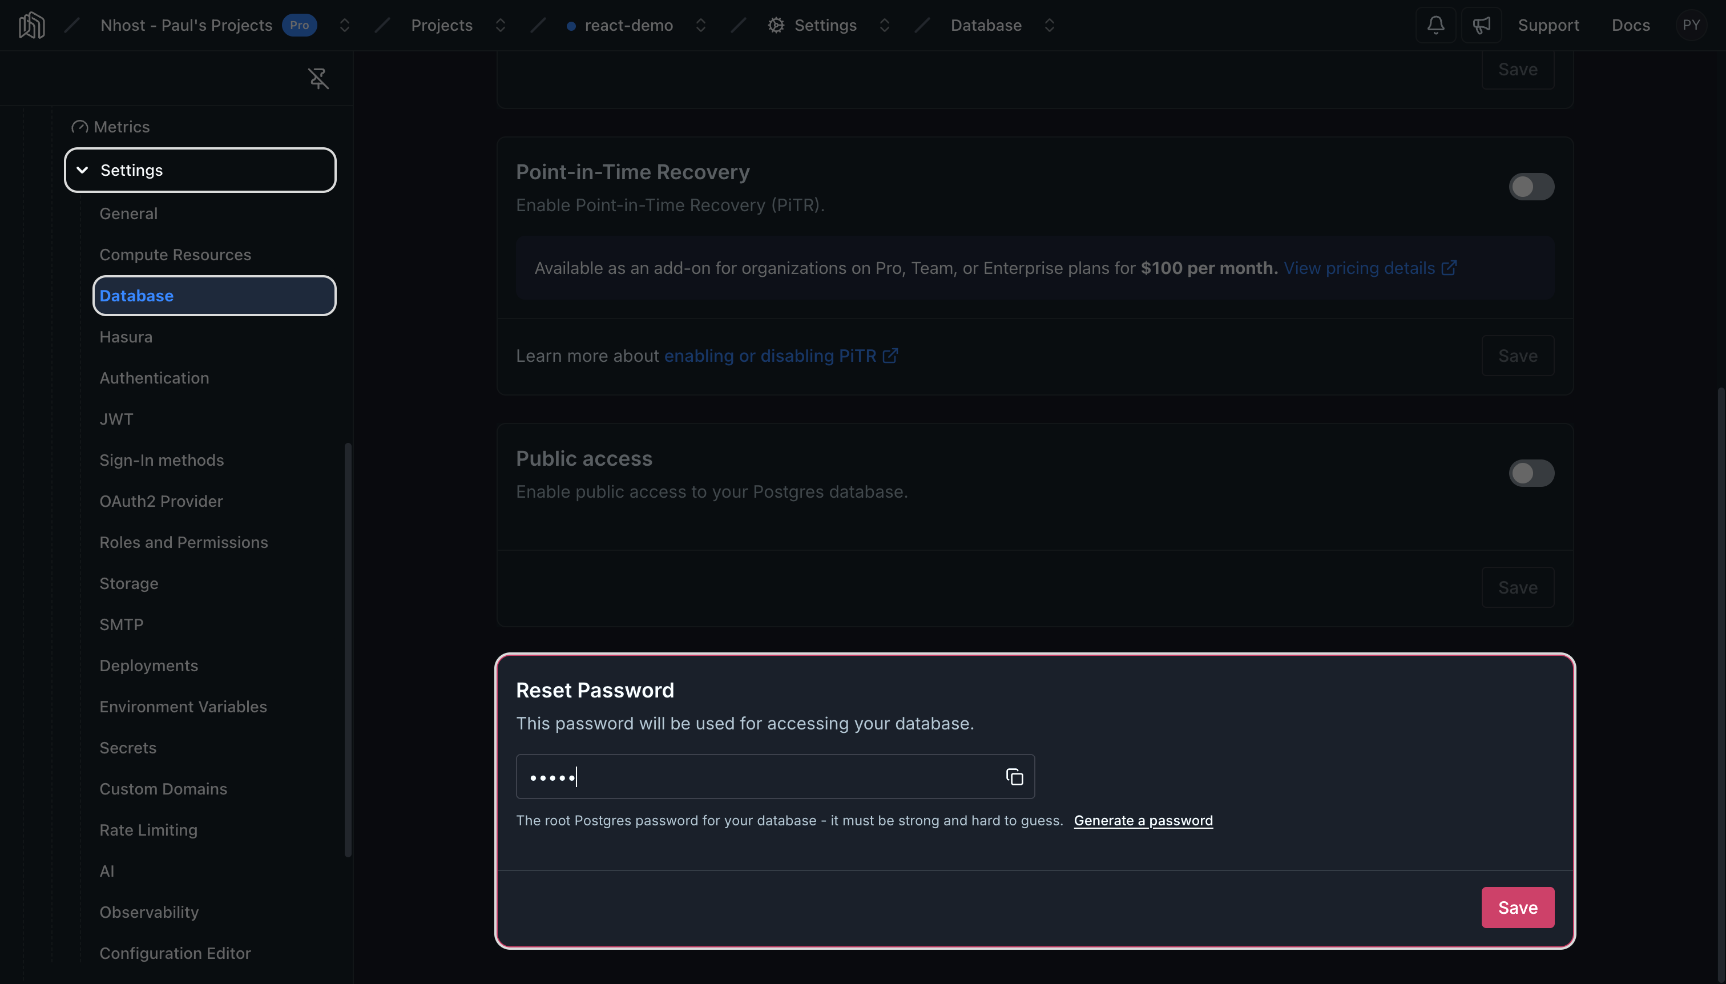Viewport: 1726px width, 984px height.
Task: Click the Metrics gauge icon
Action: point(80,127)
